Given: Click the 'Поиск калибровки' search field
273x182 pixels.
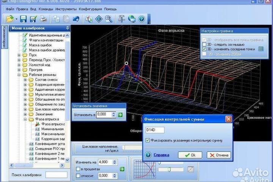Looking at the screenshot, I should pos(56,175).
